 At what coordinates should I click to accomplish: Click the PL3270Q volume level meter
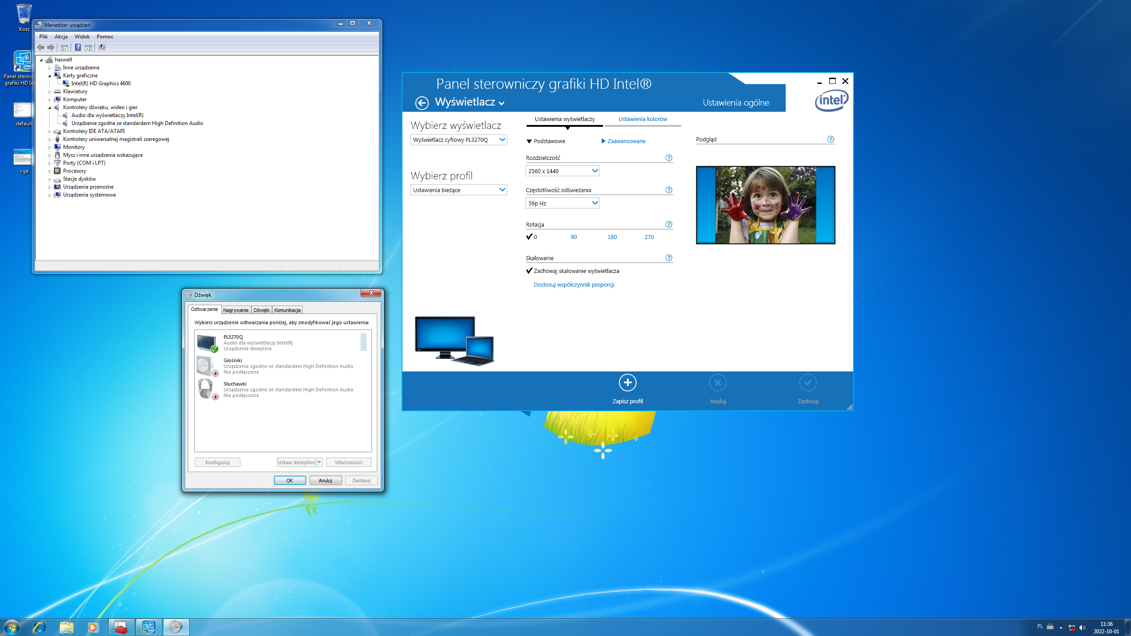pyautogui.click(x=364, y=342)
